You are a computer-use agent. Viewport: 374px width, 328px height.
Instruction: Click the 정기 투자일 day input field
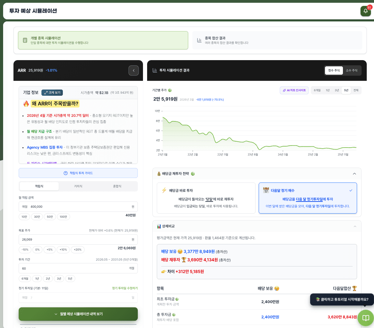pos(78,298)
